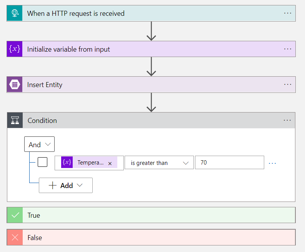Open the Insert Entity step ellipsis menu

click(287, 84)
